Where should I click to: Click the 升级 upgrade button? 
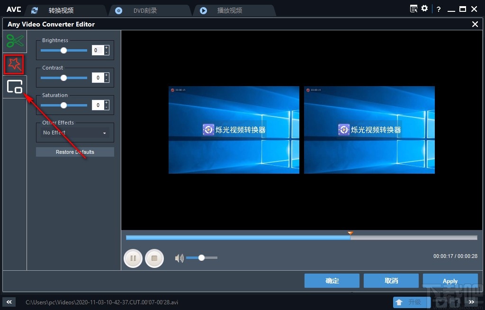tap(412, 302)
